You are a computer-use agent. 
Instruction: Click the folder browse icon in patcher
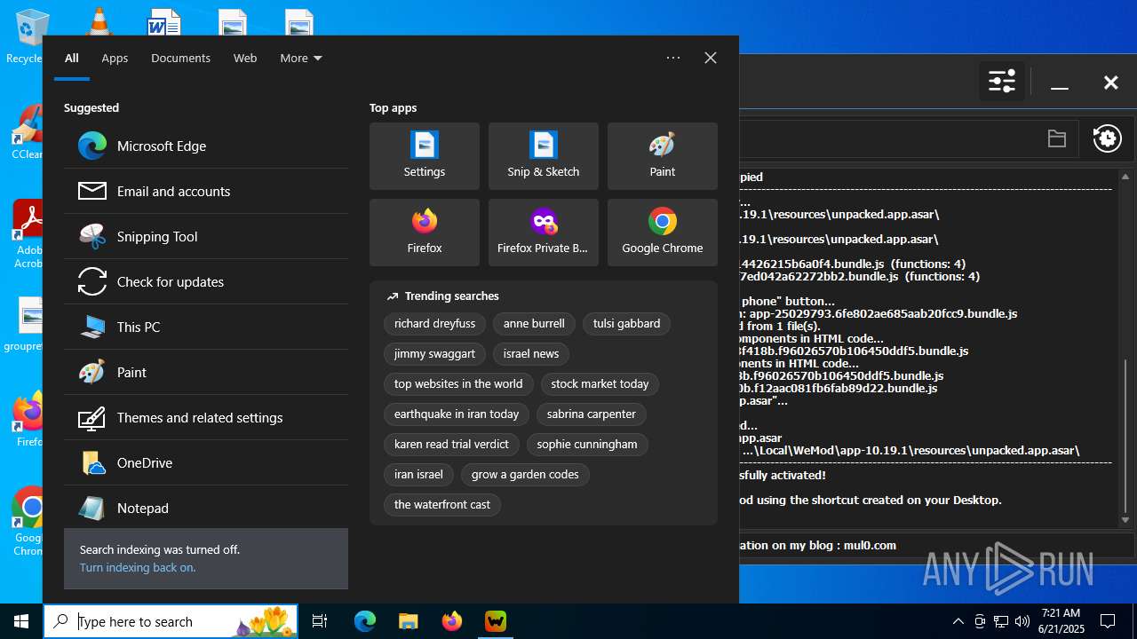[x=1057, y=138]
